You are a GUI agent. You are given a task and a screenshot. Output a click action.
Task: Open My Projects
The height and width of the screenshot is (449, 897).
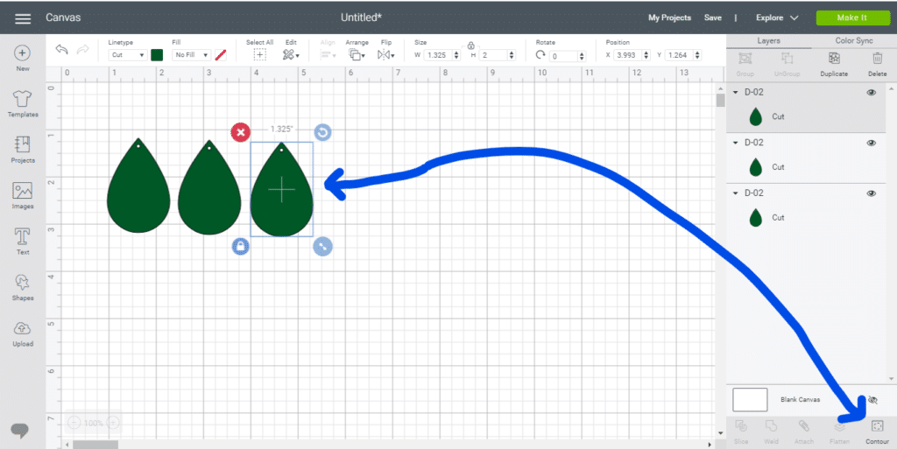[669, 18]
